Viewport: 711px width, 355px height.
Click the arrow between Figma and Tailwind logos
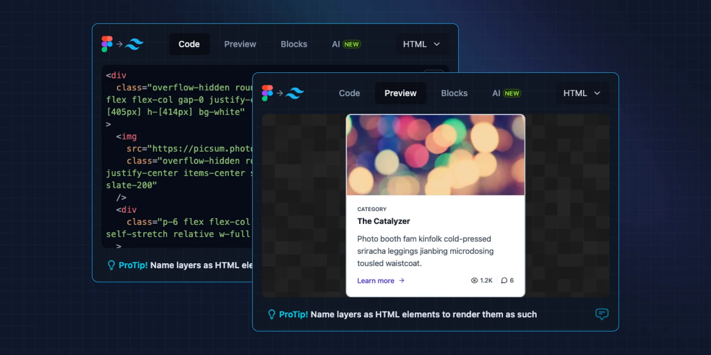280,93
